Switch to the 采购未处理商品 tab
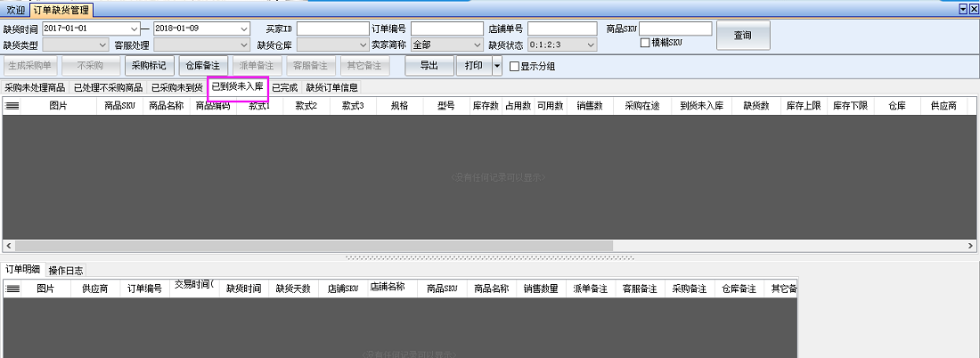This screenshot has width=980, height=358. point(35,88)
